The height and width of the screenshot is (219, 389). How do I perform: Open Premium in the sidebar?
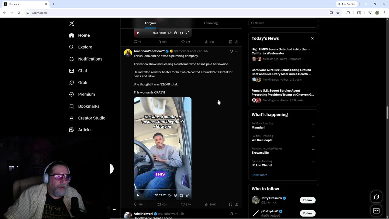coord(82,94)
